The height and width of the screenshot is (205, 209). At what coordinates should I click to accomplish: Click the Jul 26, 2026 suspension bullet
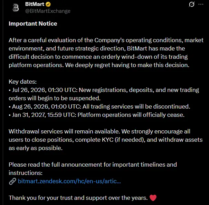104,94
